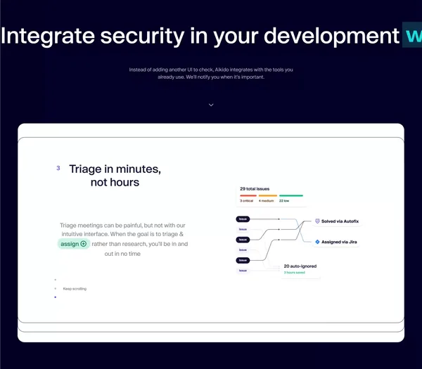Image resolution: width=422 pixels, height=369 pixels.
Task: Click the 4 medium label
Action: tap(266, 200)
